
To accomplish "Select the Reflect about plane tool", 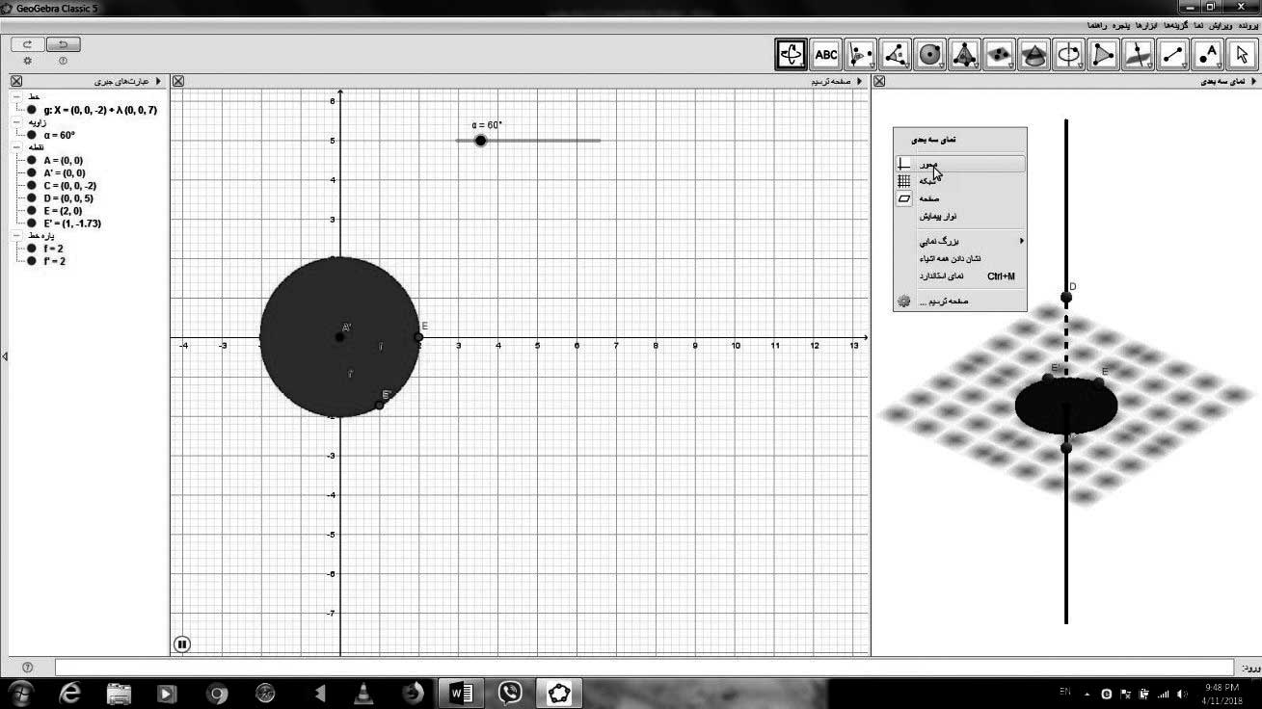I will 861,55.
